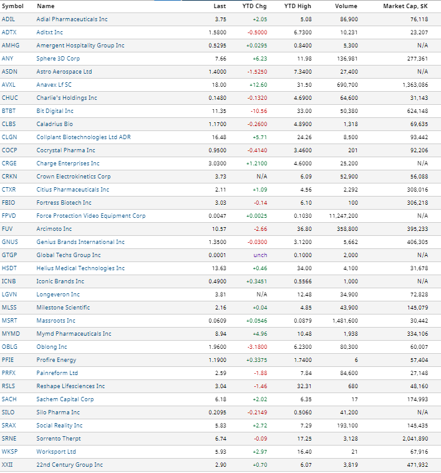
Task: Select SACH market cap 174,993
Action: [417, 399]
